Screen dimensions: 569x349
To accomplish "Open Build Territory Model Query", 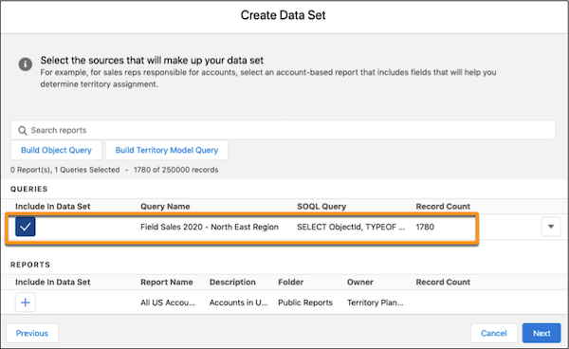I will (x=167, y=150).
